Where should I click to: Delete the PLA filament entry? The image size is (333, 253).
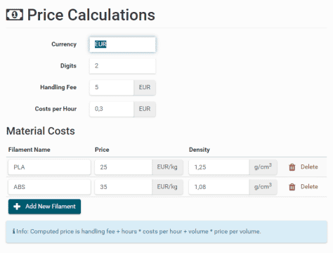click(x=303, y=167)
